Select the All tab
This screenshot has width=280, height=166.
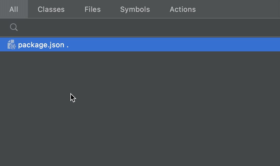pyautogui.click(x=14, y=9)
